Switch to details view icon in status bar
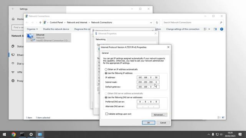This screenshot has width=246, height=138. (x=219, y=118)
